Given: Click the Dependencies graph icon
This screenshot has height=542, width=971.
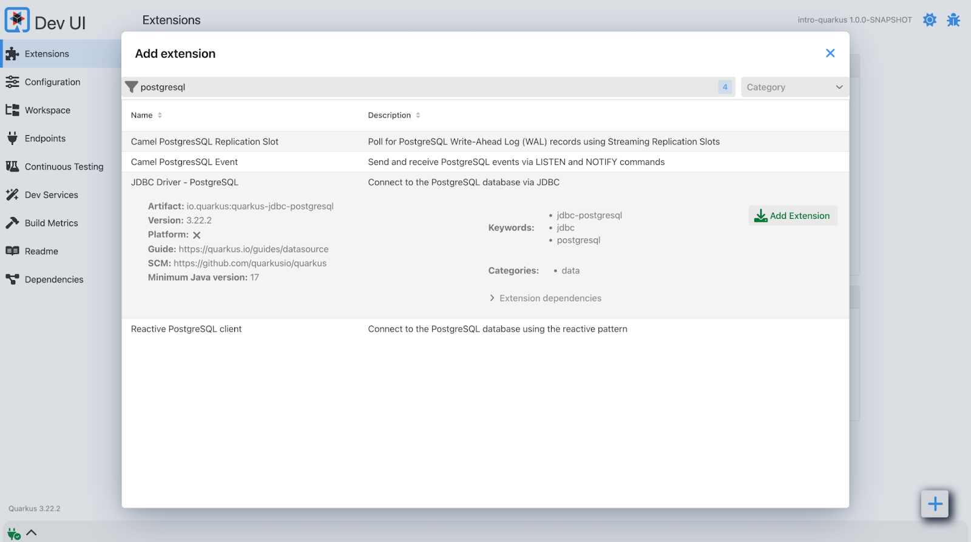Looking at the screenshot, I should [x=12, y=279].
